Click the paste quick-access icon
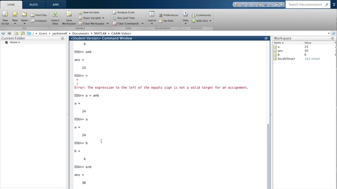The height and width of the screenshot is (189, 337). (260, 4)
